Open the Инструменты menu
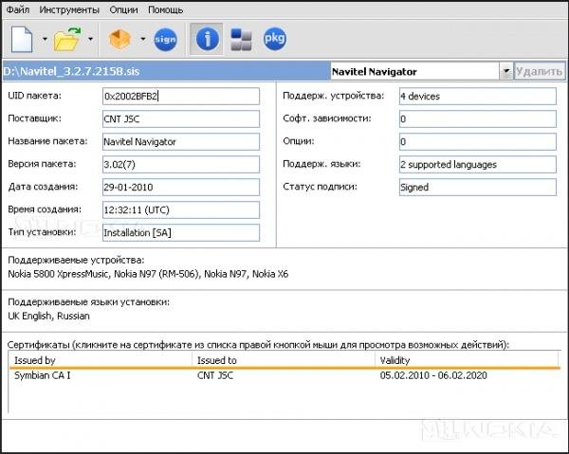The image size is (569, 454). tap(69, 9)
